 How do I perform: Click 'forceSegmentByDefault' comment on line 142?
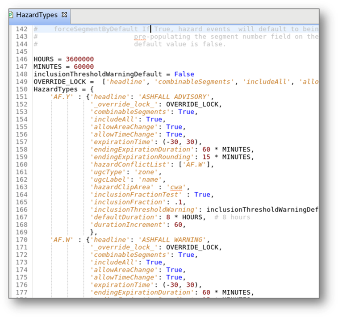[96, 29]
